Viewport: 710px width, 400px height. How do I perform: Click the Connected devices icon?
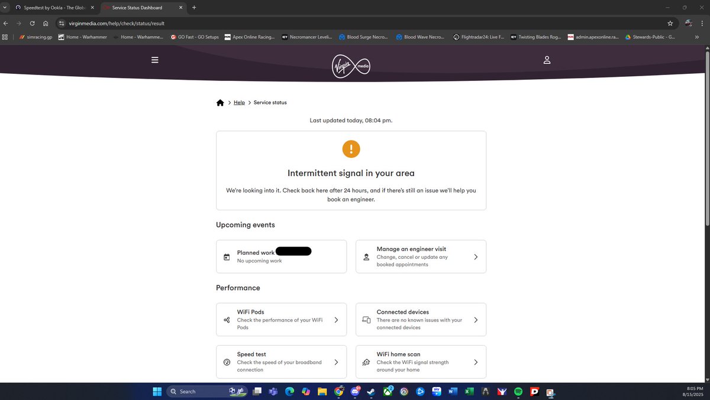coord(366,320)
